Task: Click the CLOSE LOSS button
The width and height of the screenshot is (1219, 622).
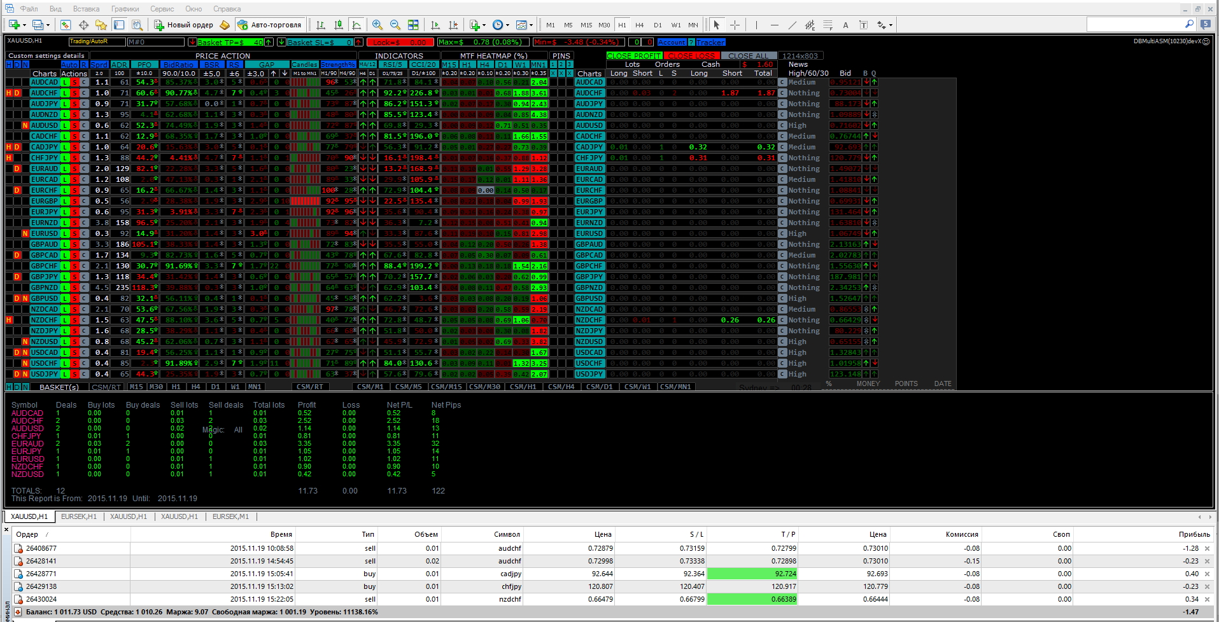Action: 692,56
